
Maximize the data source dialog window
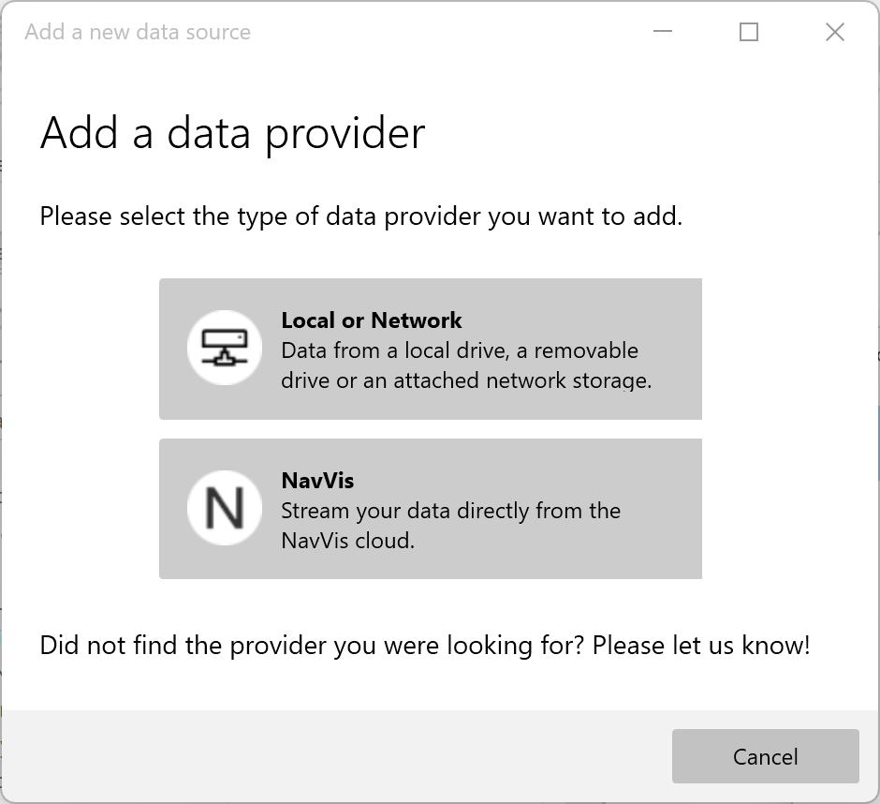(749, 32)
